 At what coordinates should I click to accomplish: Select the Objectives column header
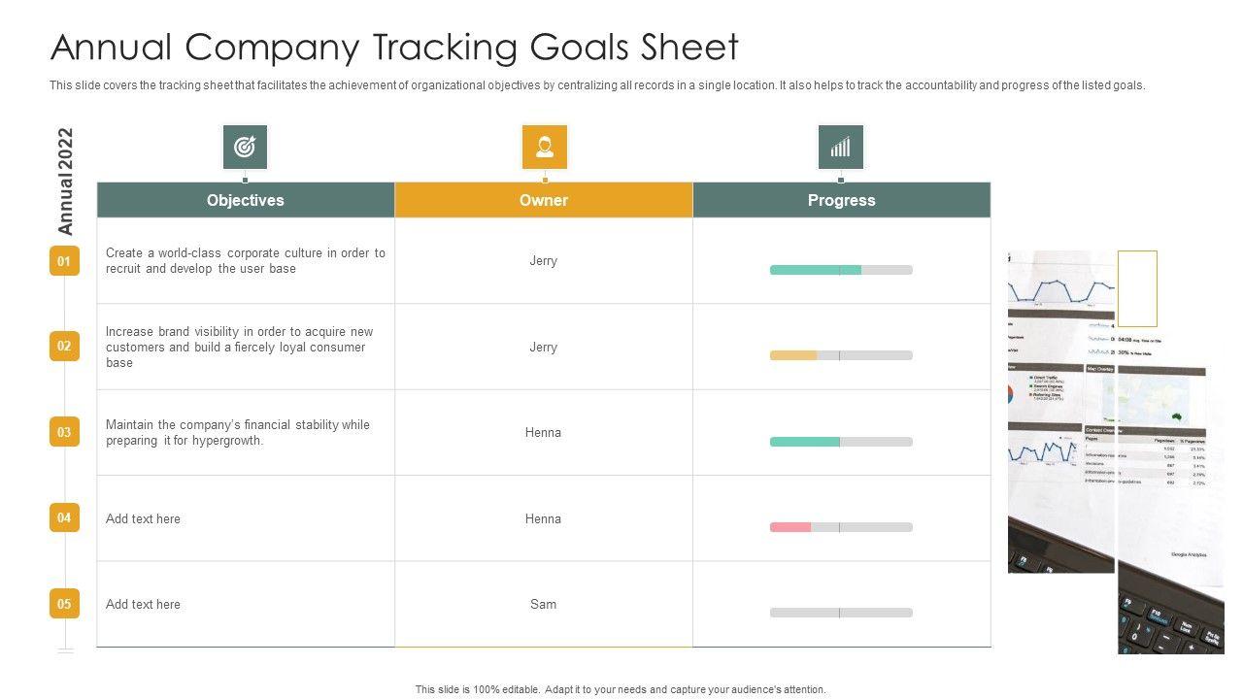[x=246, y=200]
